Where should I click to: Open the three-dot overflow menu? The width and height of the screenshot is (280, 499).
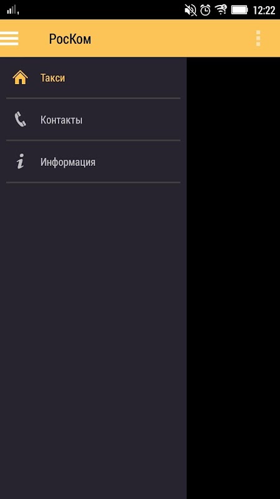[x=258, y=39]
